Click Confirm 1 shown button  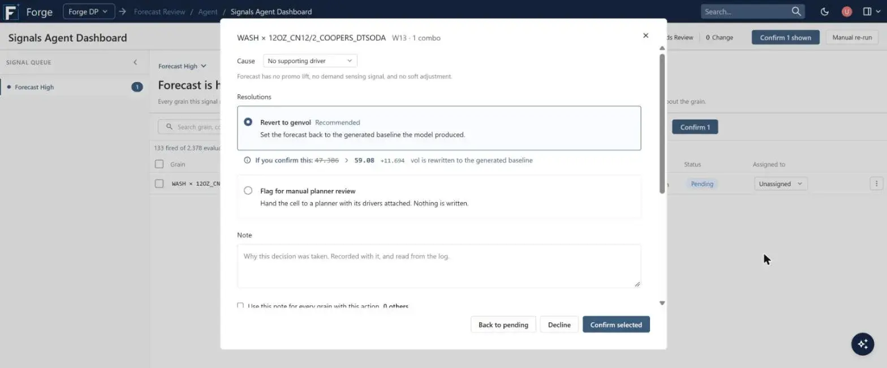[785, 38]
